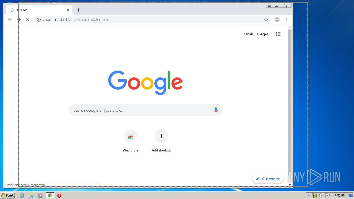Open the Web Store shortcut

[131, 141]
